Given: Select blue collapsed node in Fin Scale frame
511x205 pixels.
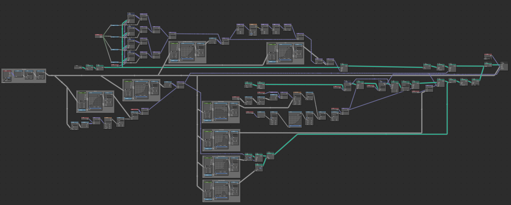Looking at the screenshot, I should click(208, 149).
